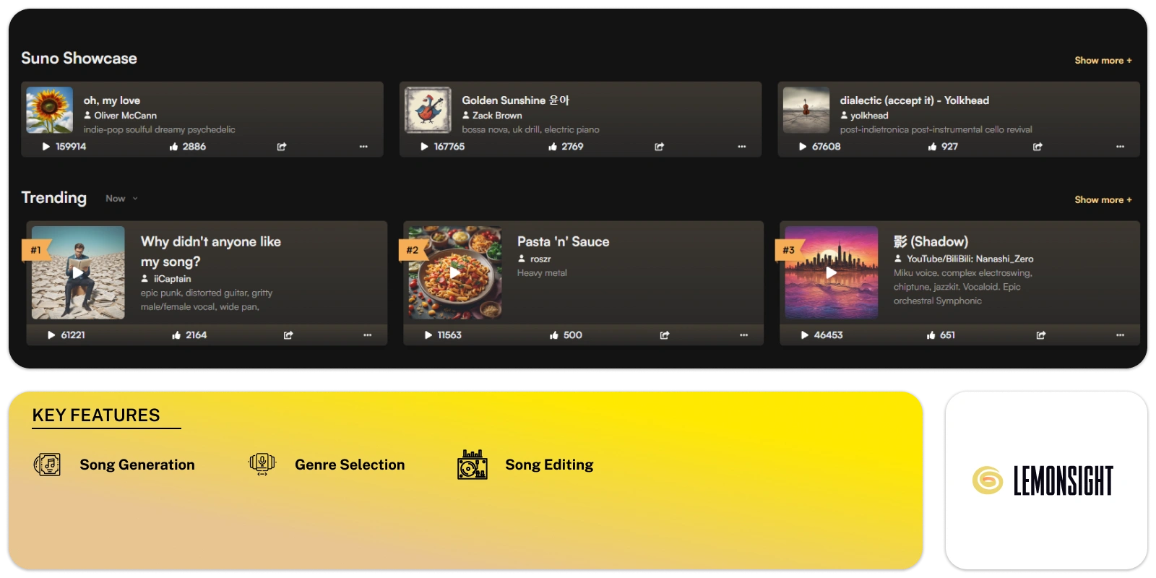Click share icon on 'Golden Sunshine' card
The height and width of the screenshot is (578, 1156).
click(x=659, y=147)
